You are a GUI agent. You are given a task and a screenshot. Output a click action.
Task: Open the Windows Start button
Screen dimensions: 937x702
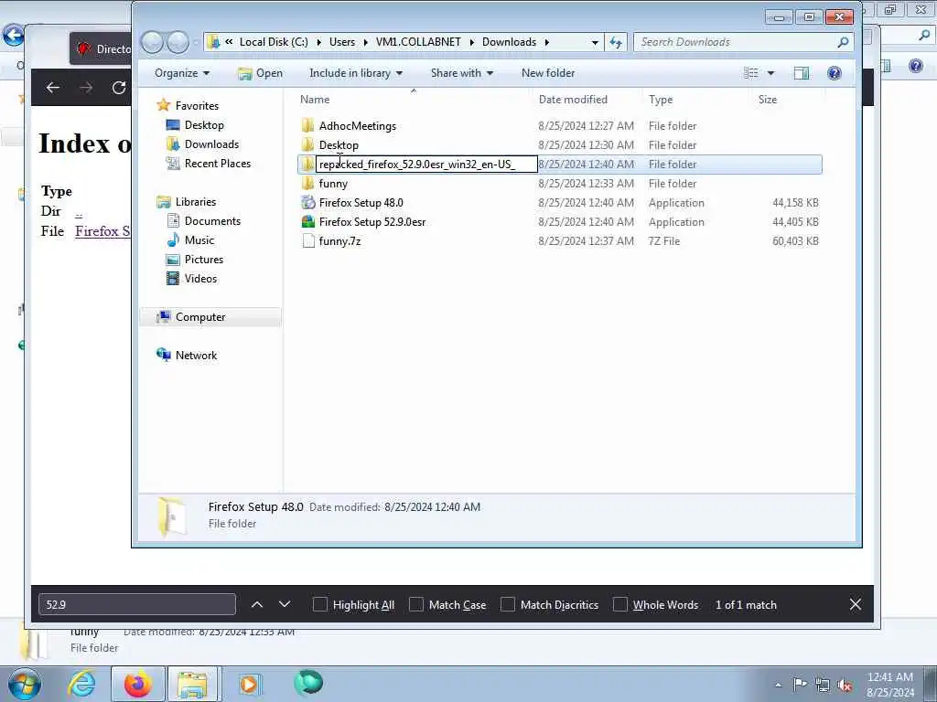pos(25,684)
